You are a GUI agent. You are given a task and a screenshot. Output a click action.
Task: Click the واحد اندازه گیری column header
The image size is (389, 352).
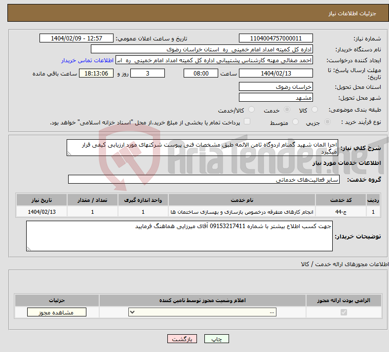(x=143, y=200)
